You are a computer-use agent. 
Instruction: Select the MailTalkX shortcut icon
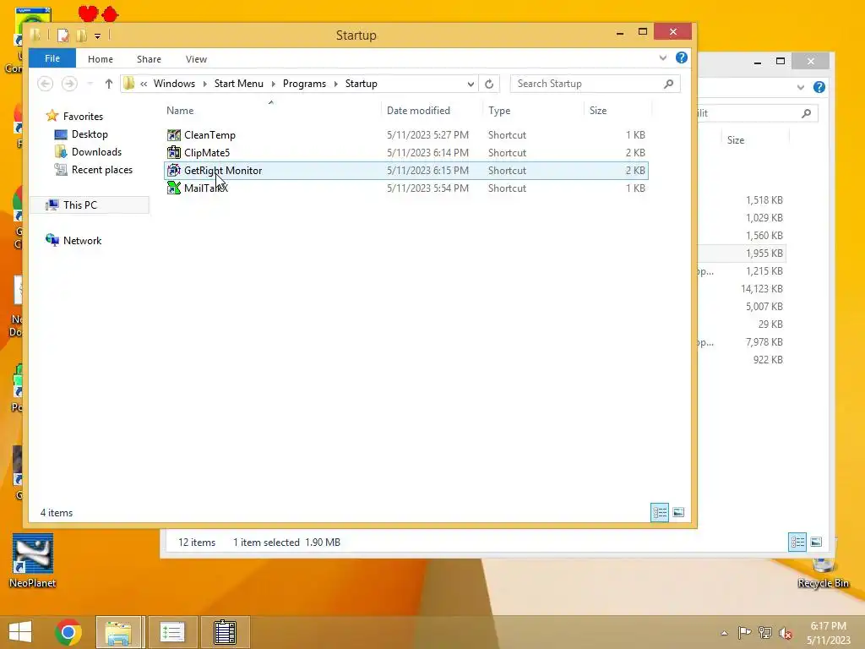click(x=174, y=188)
